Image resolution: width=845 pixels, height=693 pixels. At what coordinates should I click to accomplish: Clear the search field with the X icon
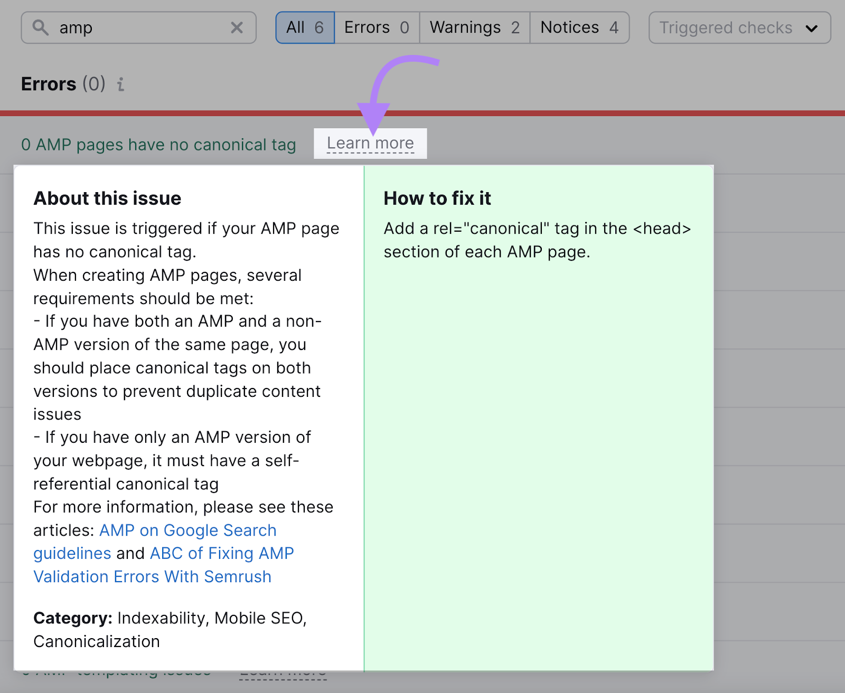tap(237, 27)
